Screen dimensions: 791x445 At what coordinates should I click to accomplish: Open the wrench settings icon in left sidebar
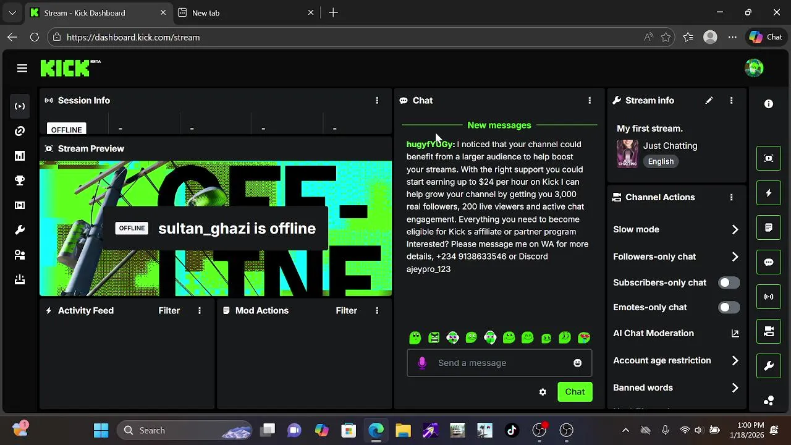[20, 230]
